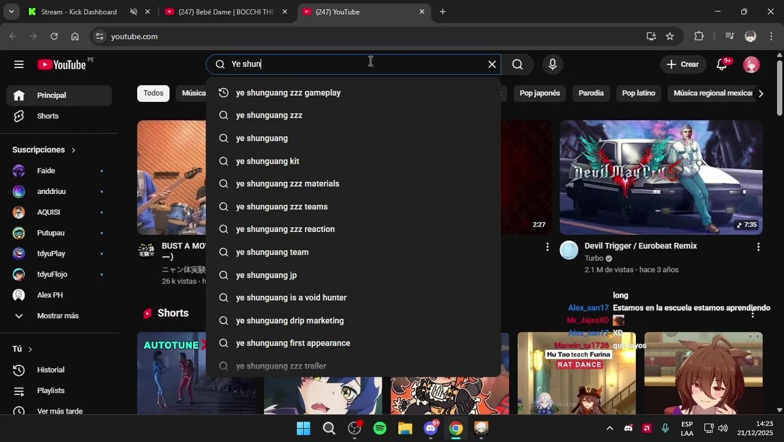
Task: Choose suggestion ye shunguang team
Action: [353, 252]
